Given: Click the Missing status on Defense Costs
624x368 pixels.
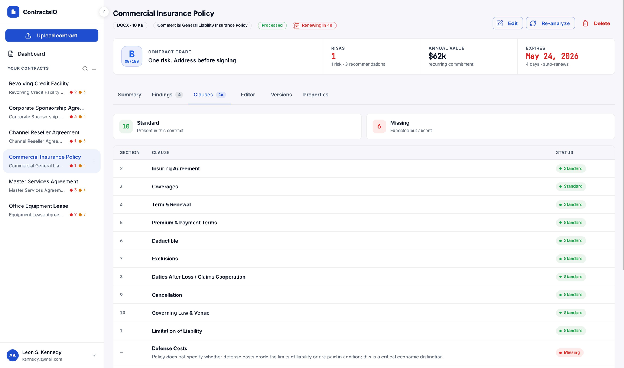Looking at the screenshot, I should (x=569, y=352).
